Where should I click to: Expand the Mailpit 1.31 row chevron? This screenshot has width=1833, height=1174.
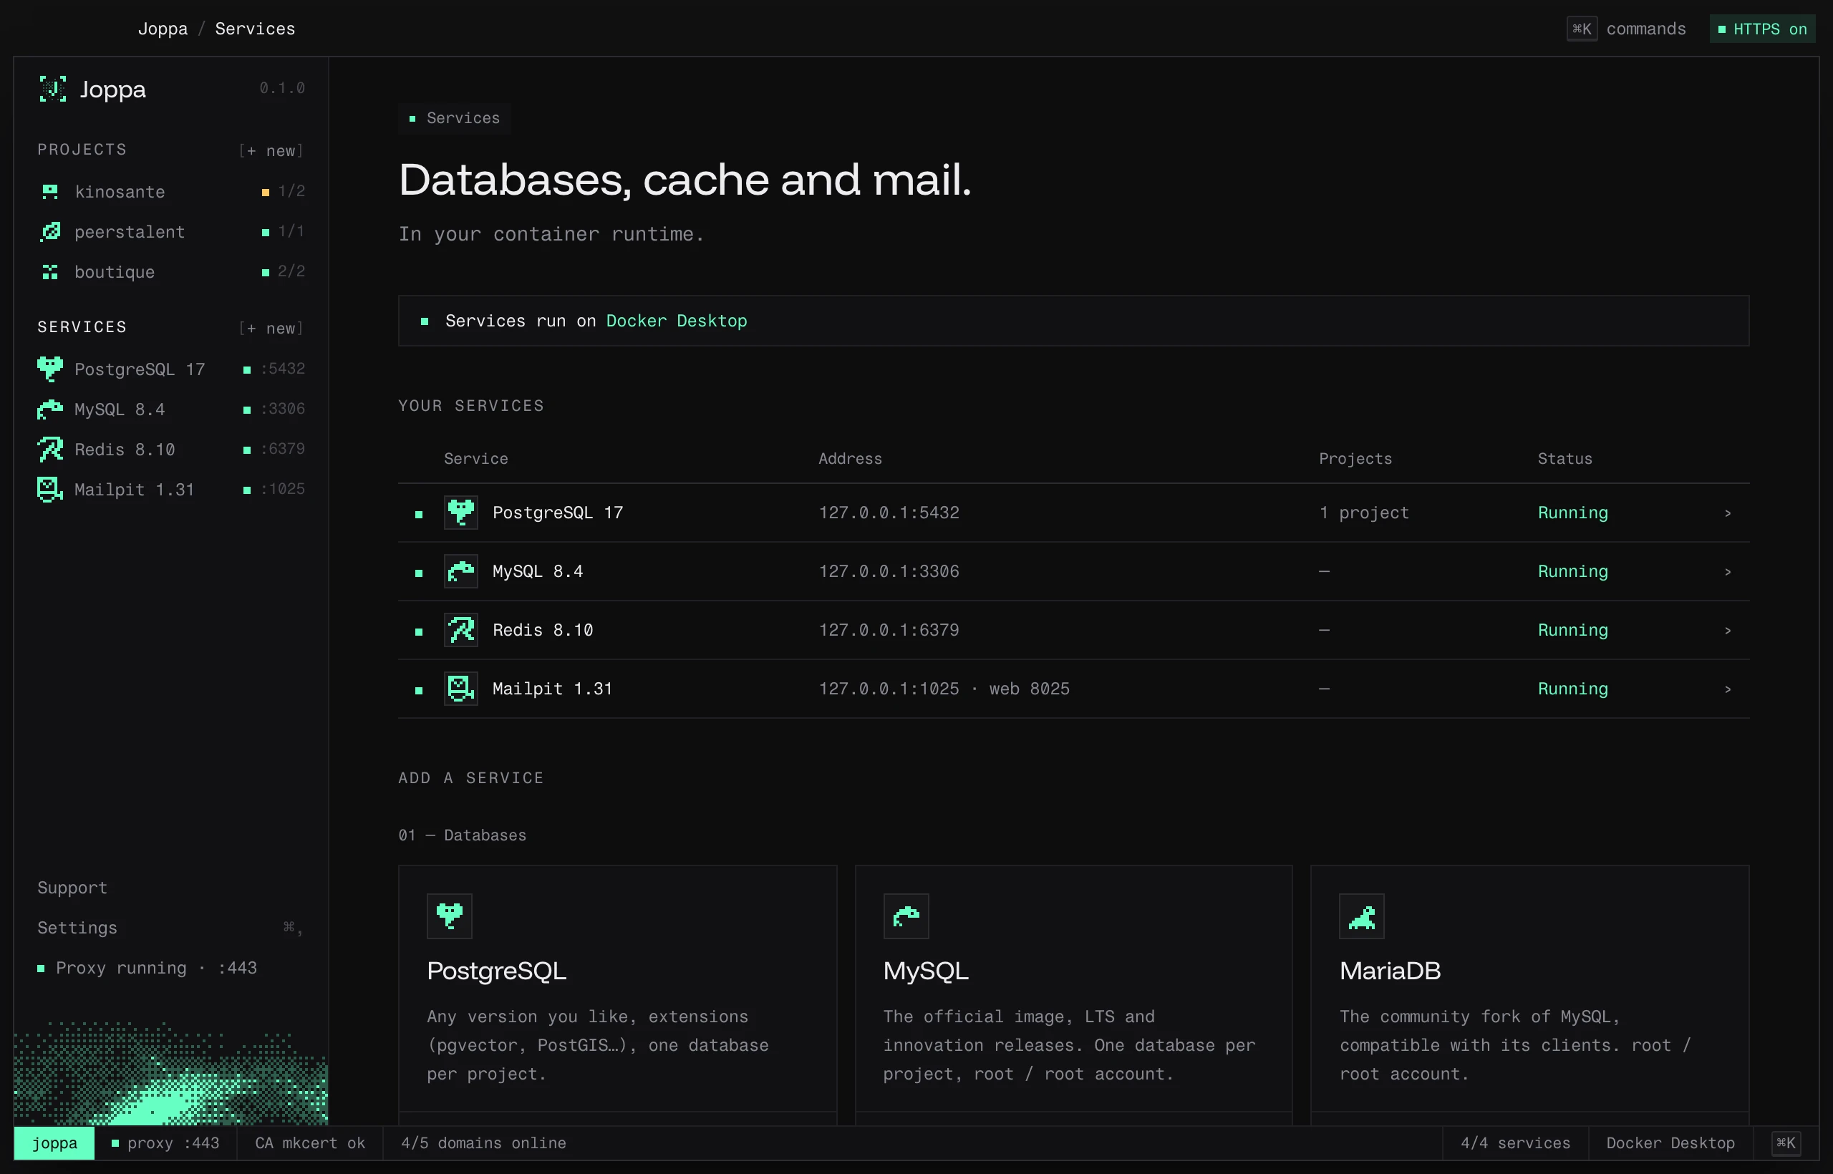[1728, 689]
